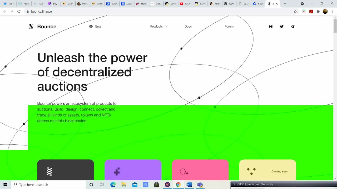Open the Chrome tab search dropdown arrow

tap(302, 4)
